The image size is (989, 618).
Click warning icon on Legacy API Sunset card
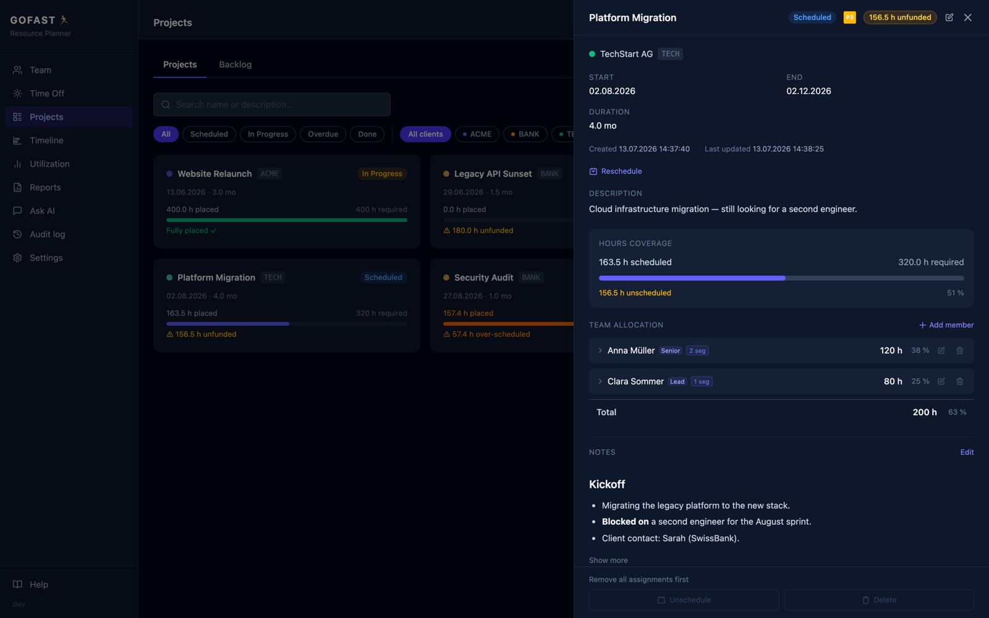pos(447,231)
